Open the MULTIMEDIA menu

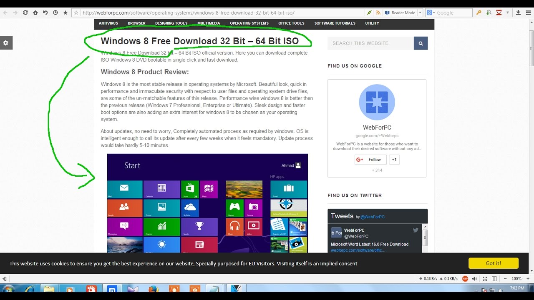209,23
